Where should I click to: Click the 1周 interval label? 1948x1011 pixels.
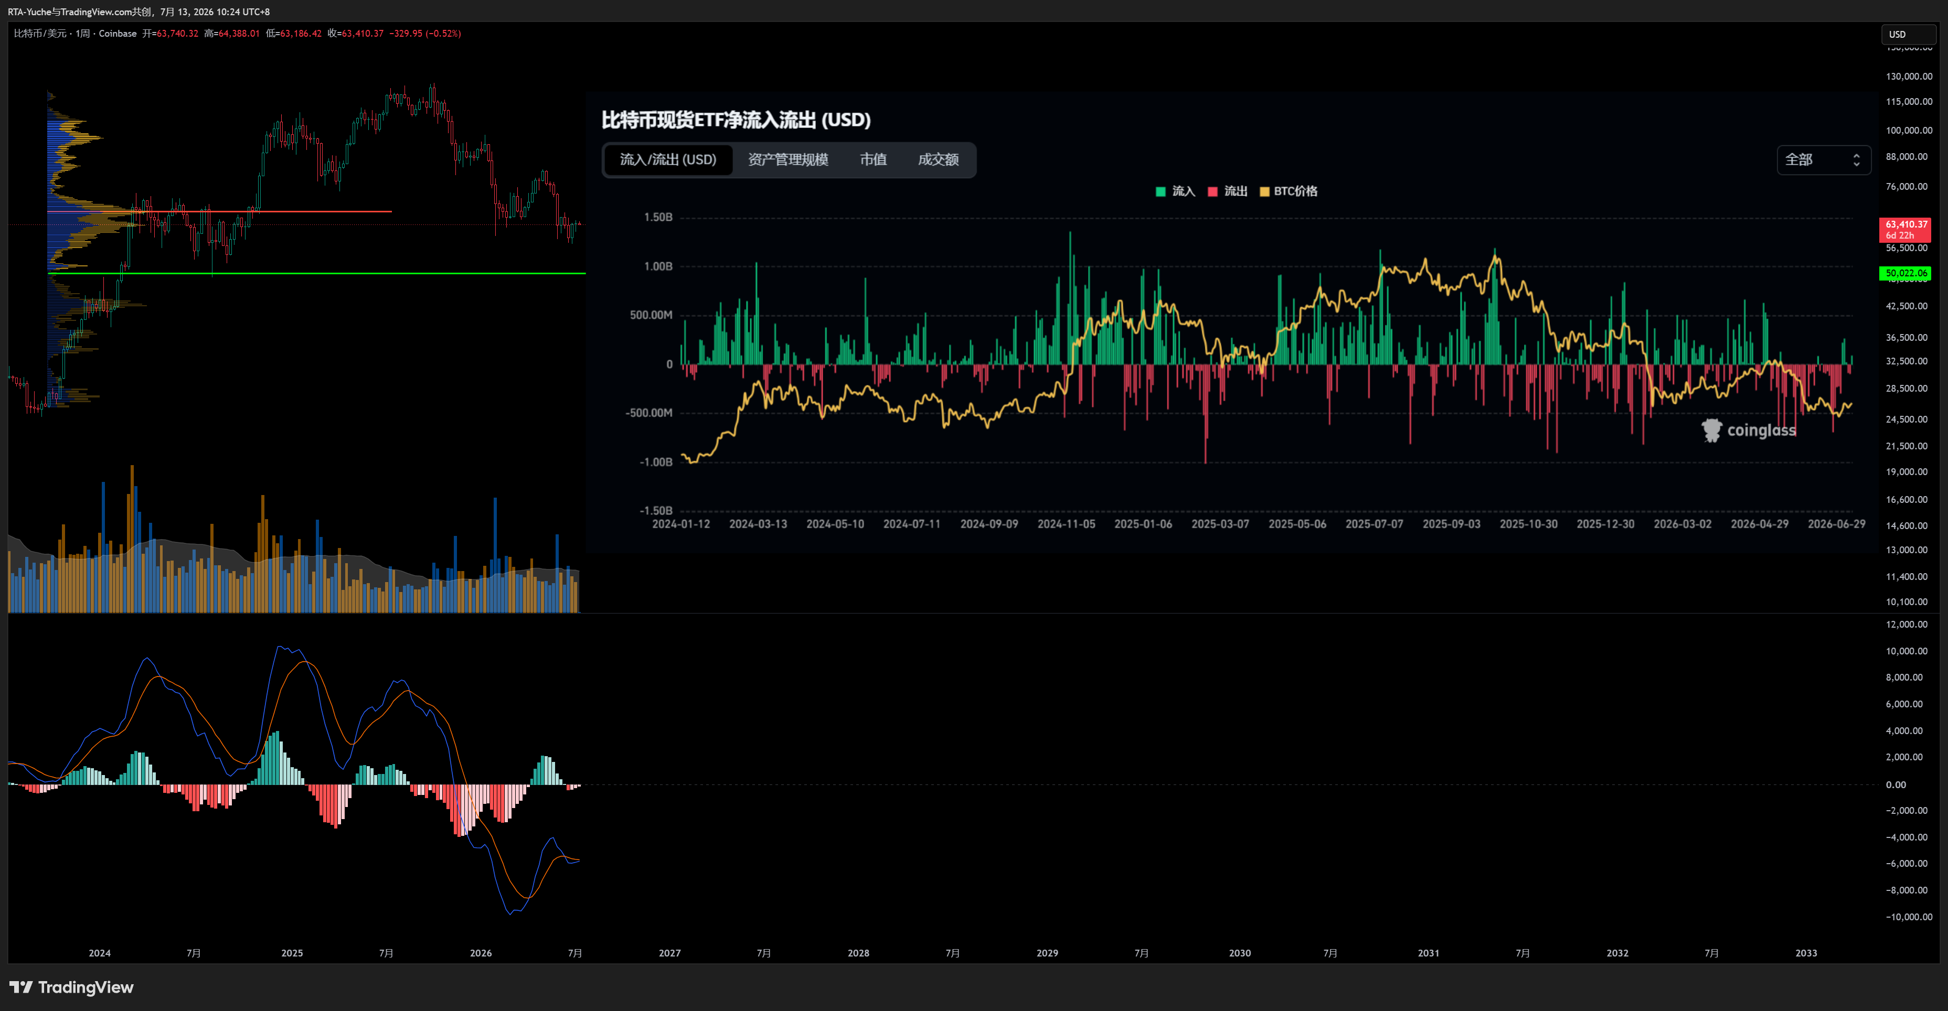coord(82,33)
